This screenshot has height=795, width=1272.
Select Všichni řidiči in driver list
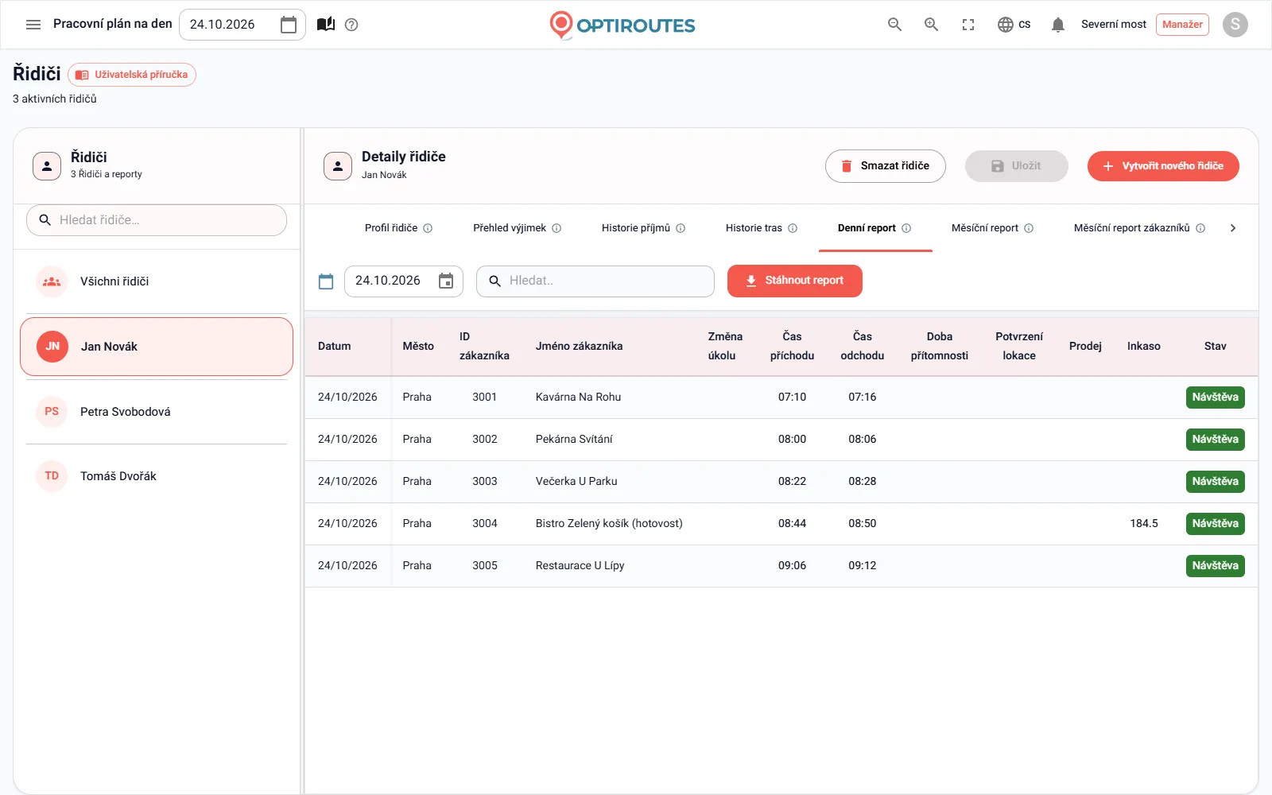click(x=157, y=281)
